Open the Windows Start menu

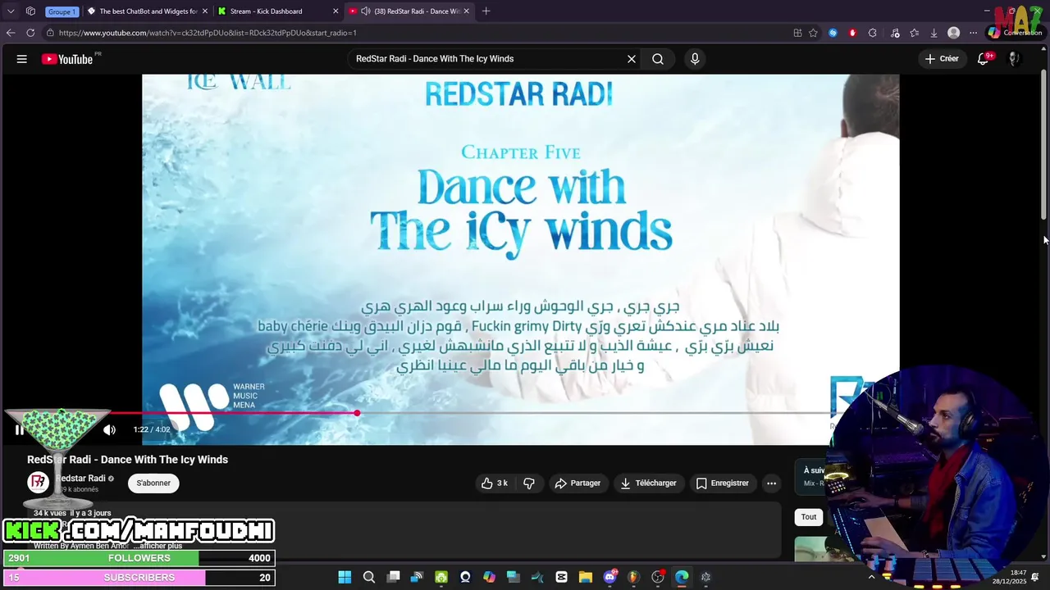coord(345,577)
